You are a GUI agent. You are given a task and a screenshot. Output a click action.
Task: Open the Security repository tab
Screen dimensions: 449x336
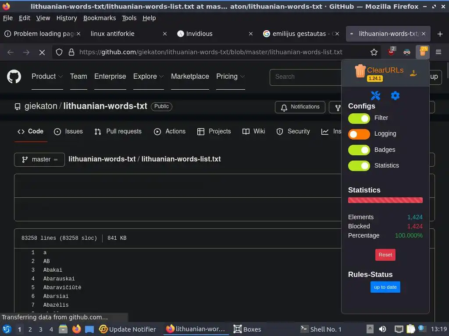pyautogui.click(x=293, y=131)
